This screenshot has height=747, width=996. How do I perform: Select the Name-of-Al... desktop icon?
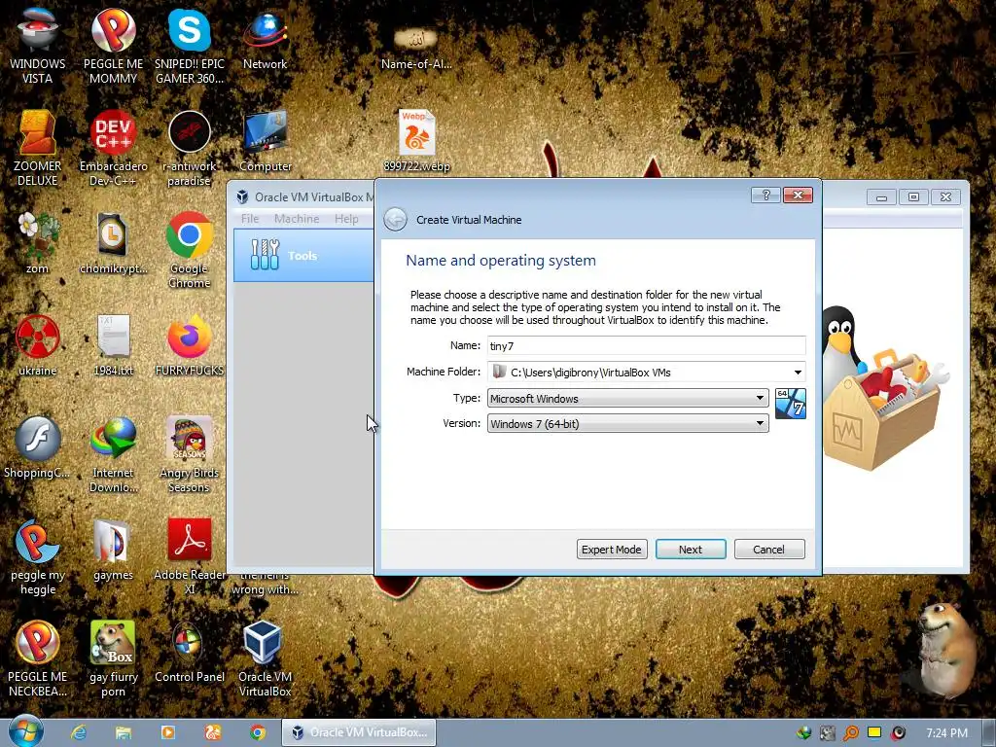(416, 46)
